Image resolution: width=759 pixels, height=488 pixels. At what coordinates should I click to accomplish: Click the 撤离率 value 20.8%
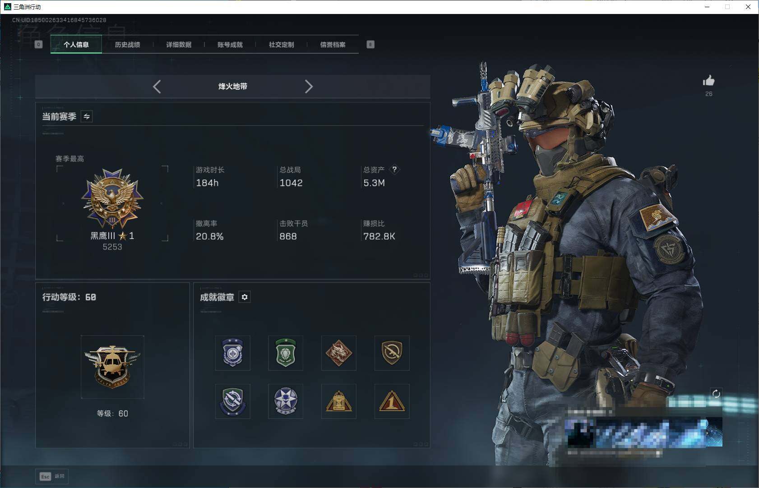click(x=210, y=236)
